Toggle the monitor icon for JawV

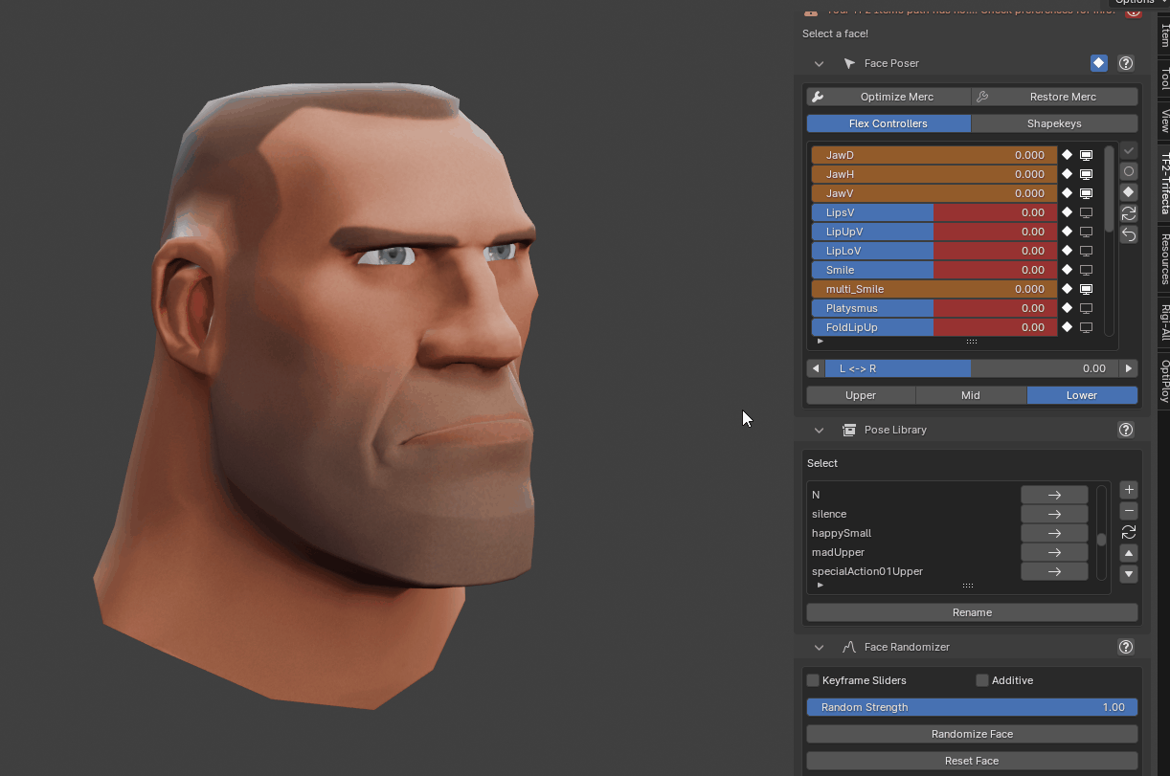coord(1087,193)
